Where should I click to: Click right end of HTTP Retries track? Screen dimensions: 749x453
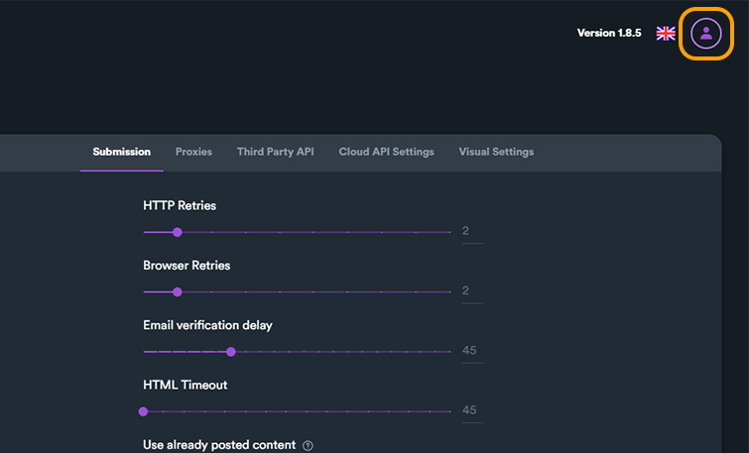click(x=449, y=232)
